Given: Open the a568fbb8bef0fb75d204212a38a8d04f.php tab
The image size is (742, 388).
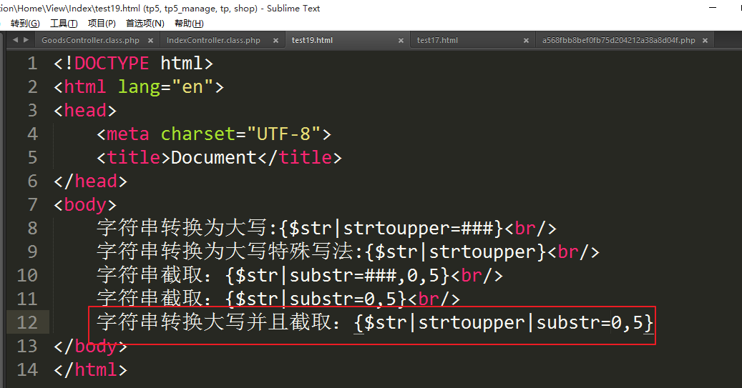Looking at the screenshot, I should coord(618,41).
